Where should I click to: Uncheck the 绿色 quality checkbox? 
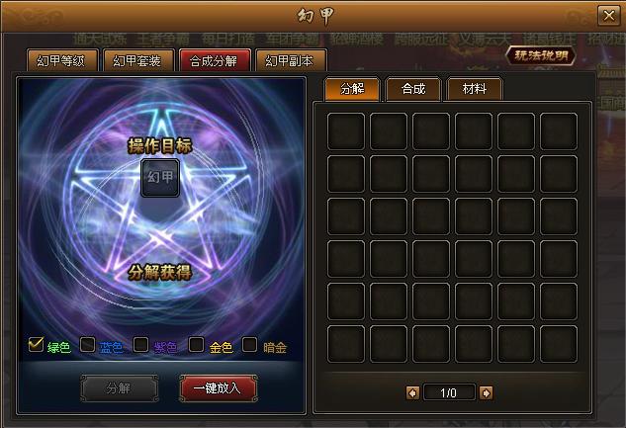coord(36,345)
